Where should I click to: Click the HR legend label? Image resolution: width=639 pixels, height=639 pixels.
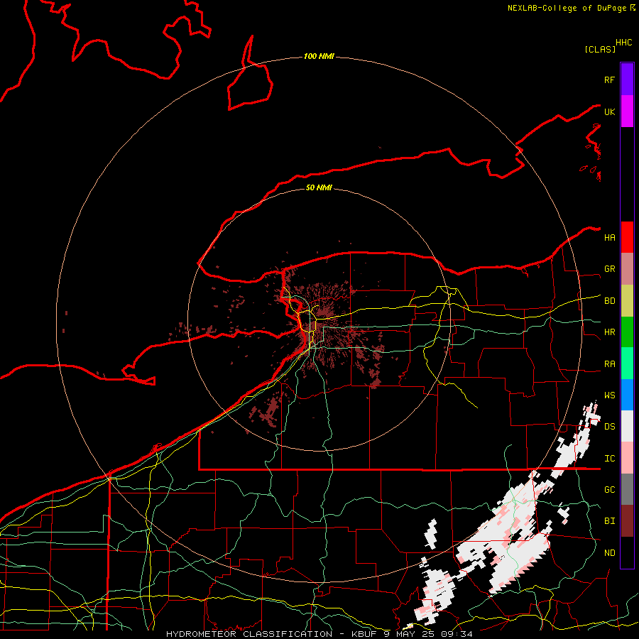(609, 332)
